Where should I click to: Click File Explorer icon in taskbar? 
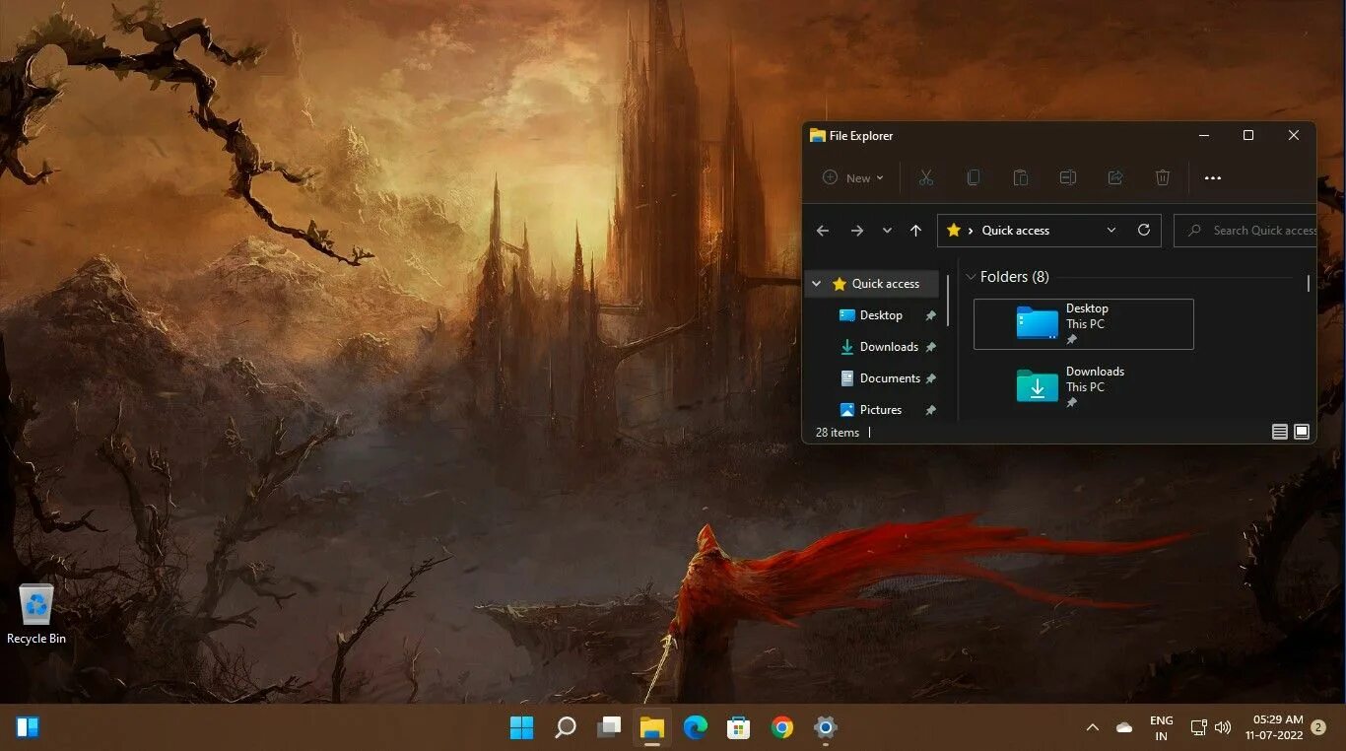click(x=652, y=727)
